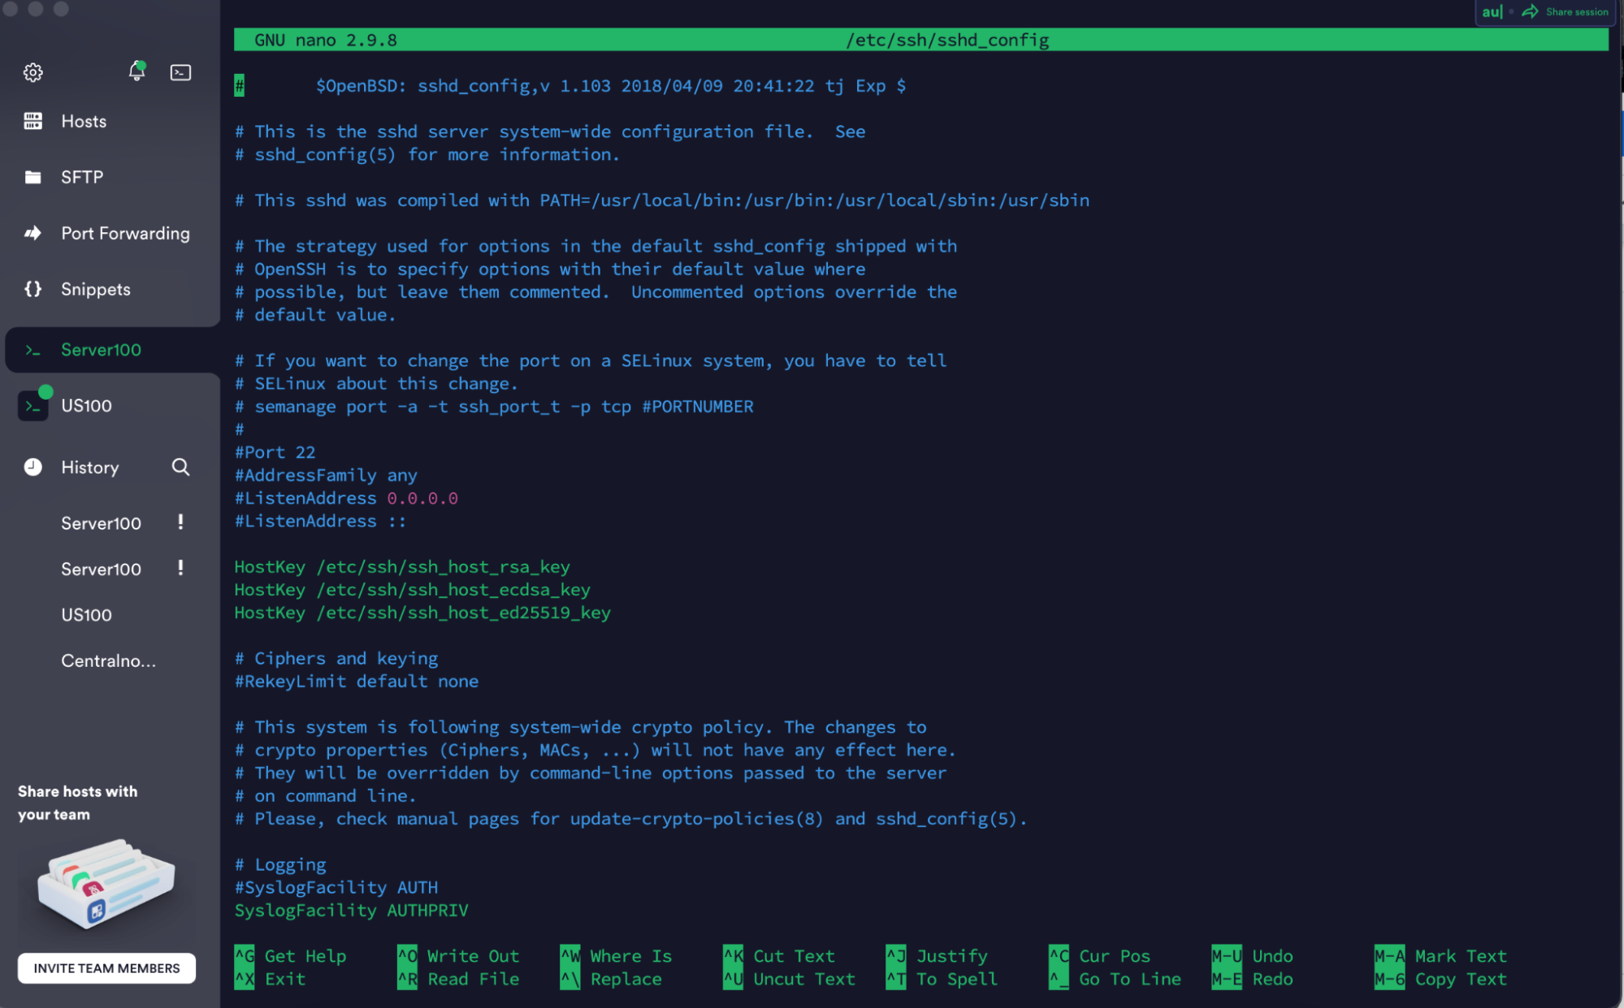Open new local terminal icon

tap(180, 72)
